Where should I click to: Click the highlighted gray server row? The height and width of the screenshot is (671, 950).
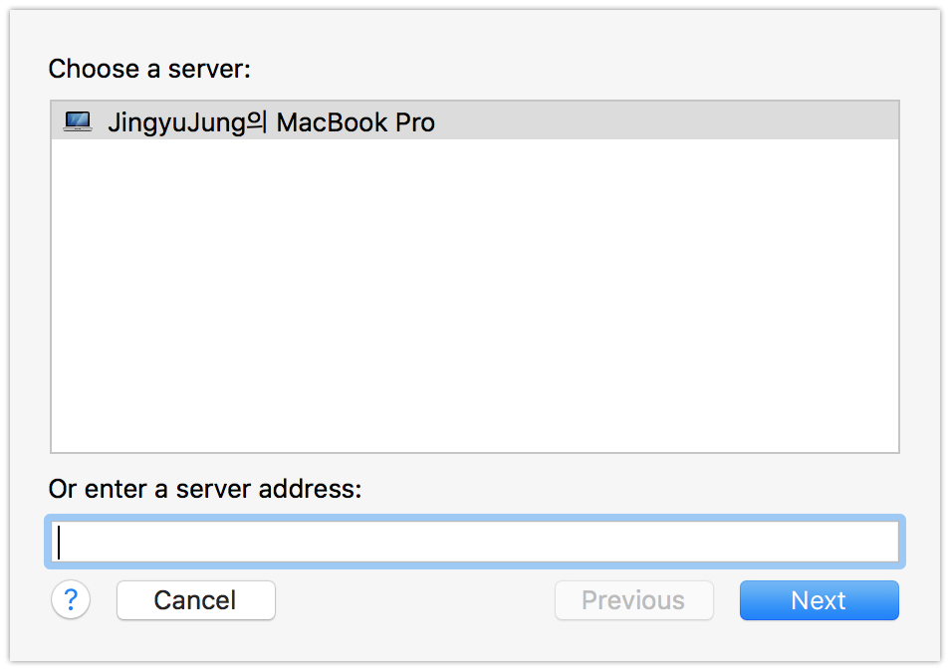pos(475,121)
